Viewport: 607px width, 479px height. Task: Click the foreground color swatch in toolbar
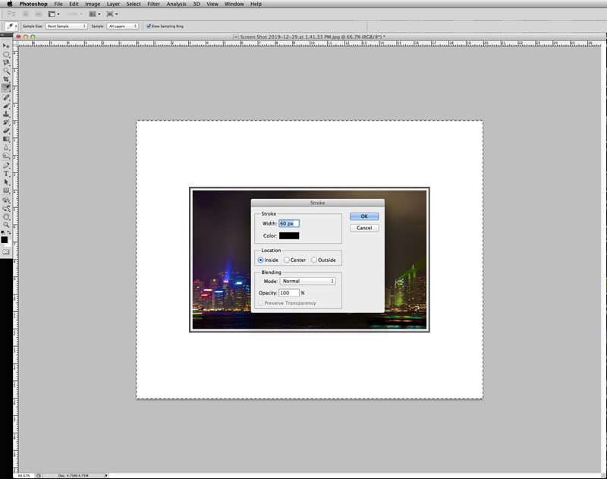click(x=5, y=239)
